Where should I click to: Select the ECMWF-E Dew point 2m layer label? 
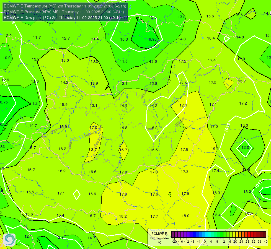click(x=62, y=18)
